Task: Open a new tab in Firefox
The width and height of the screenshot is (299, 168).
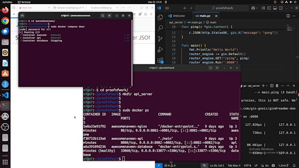Action: [x=124, y=8]
